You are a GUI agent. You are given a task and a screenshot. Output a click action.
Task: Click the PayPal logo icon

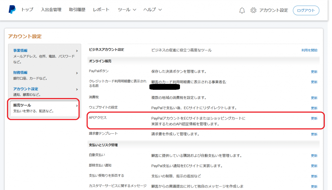[12, 10]
